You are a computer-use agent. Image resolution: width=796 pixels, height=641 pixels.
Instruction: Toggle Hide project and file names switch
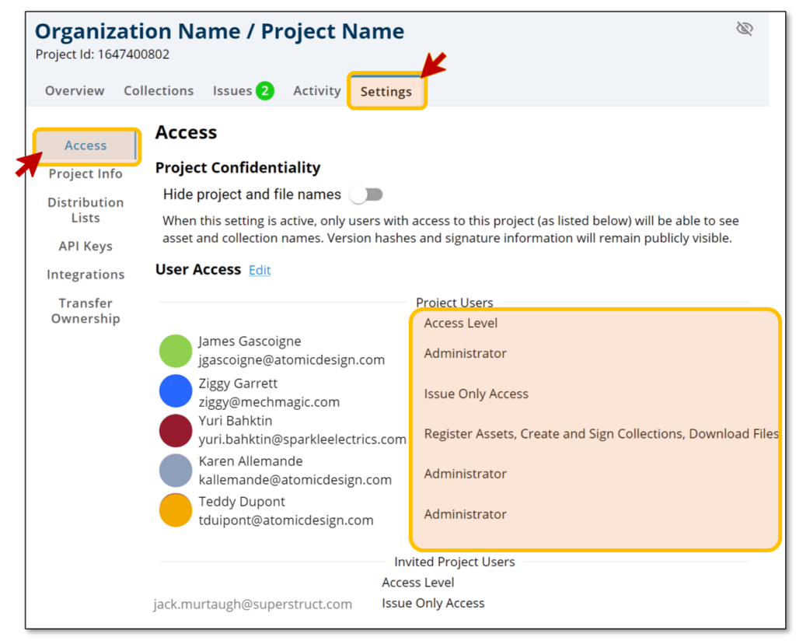click(365, 194)
